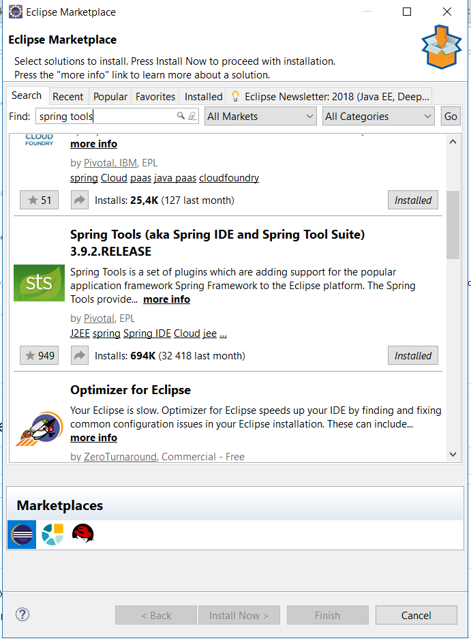Click the Install Now button
Image resolution: width=471 pixels, height=643 pixels.
[x=239, y=615]
